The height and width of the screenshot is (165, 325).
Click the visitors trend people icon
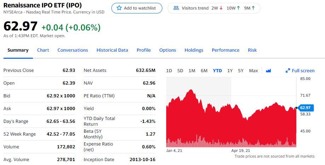(x=176, y=8)
